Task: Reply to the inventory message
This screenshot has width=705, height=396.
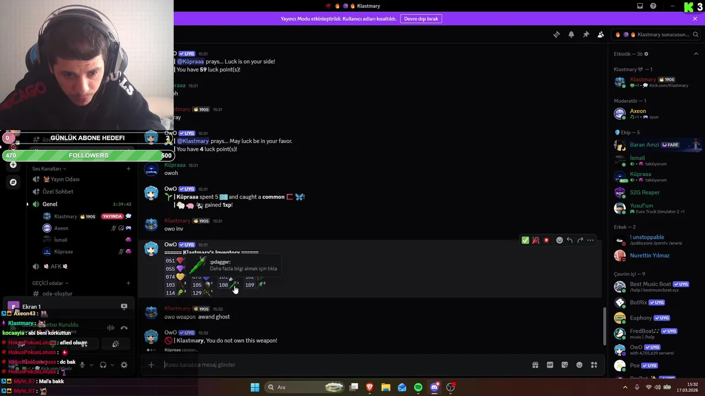Action: pos(570,240)
